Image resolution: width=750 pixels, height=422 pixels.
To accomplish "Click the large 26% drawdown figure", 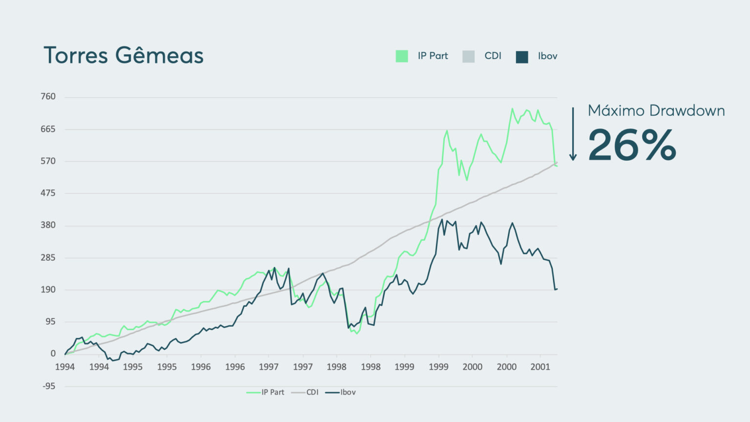I will pyautogui.click(x=632, y=145).
